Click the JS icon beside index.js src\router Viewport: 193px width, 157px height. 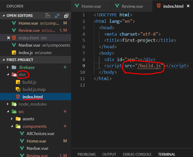click(x=14, y=53)
